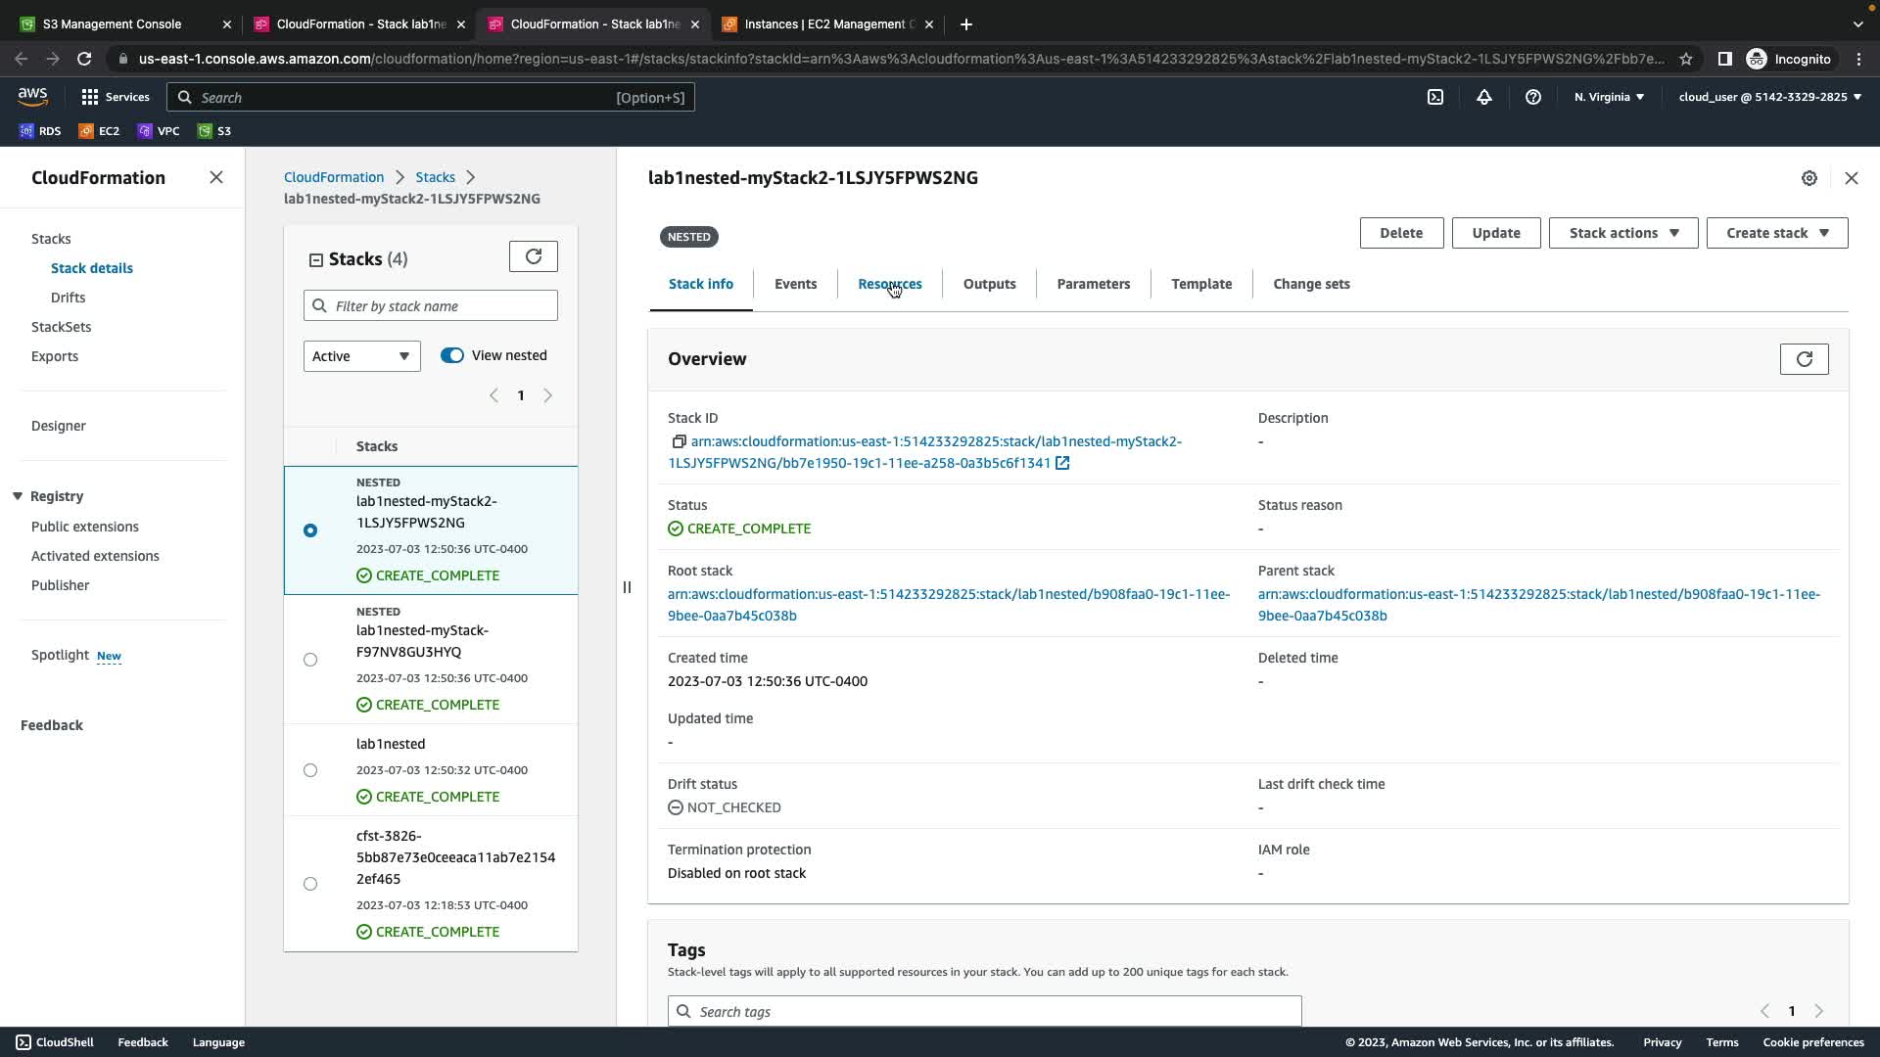Open stack settings gear icon
Image resolution: width=1880 pixels, height=1057 pixels.
[1809, 178]
